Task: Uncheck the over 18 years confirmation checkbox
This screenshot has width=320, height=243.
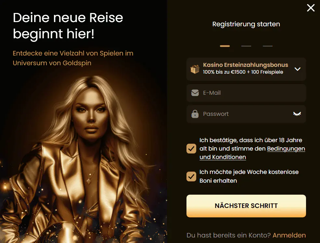Action: (x=191, y=149)
